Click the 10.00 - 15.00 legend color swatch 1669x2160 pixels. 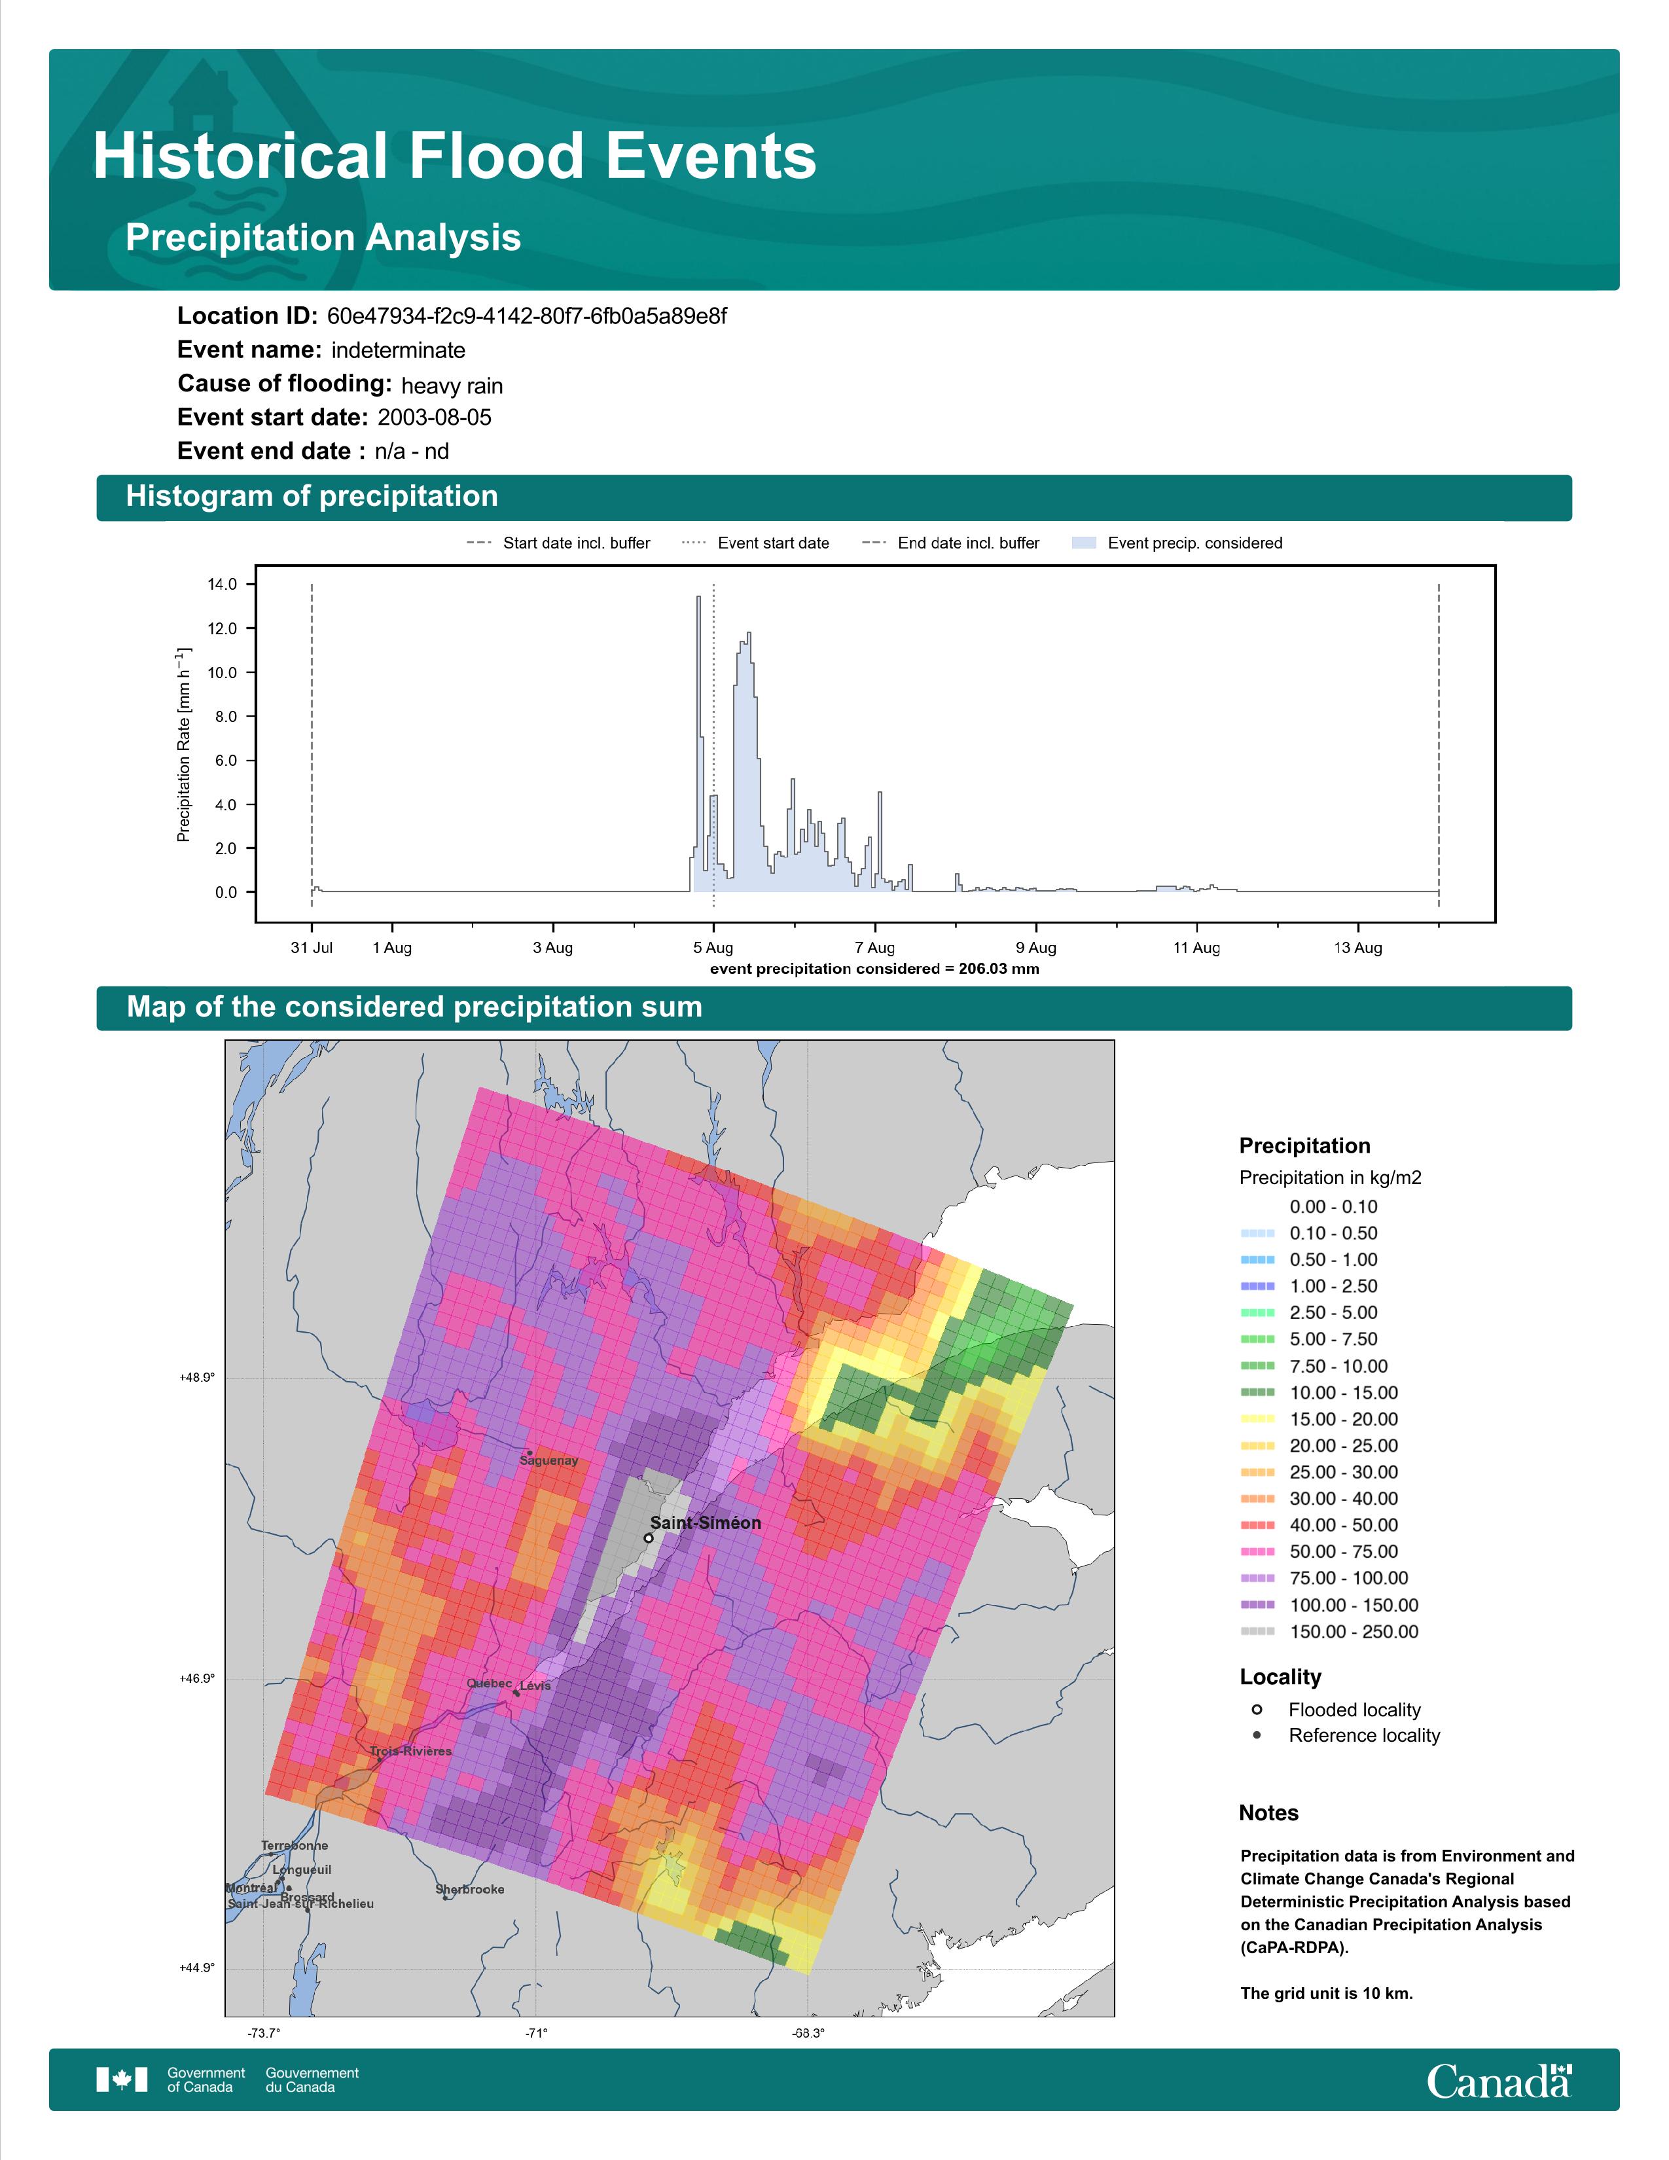pos(1258,1392)
